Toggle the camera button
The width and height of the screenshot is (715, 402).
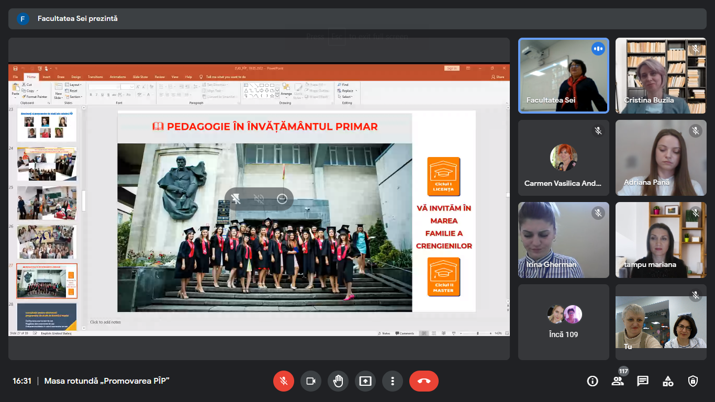[311, 381]
